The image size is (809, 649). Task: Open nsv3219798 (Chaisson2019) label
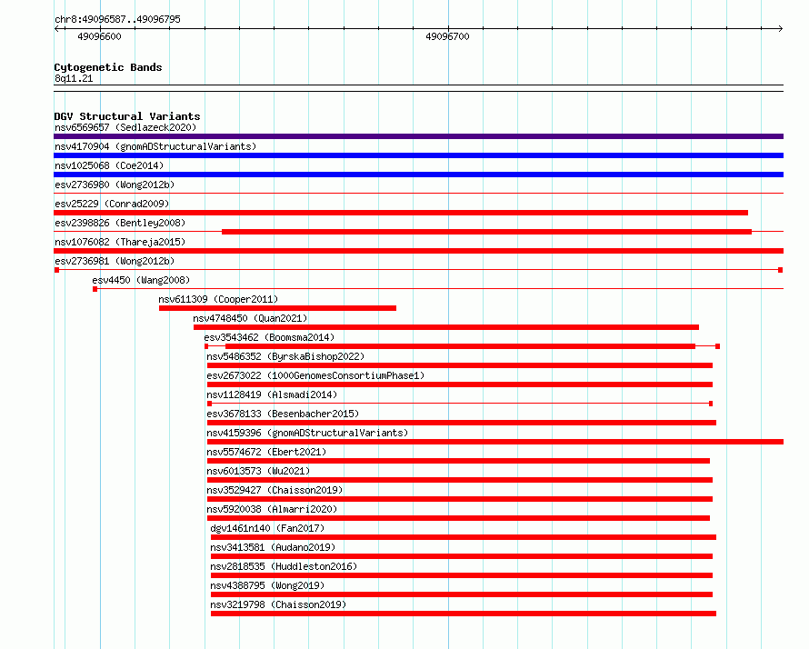(x=278, y=604)
